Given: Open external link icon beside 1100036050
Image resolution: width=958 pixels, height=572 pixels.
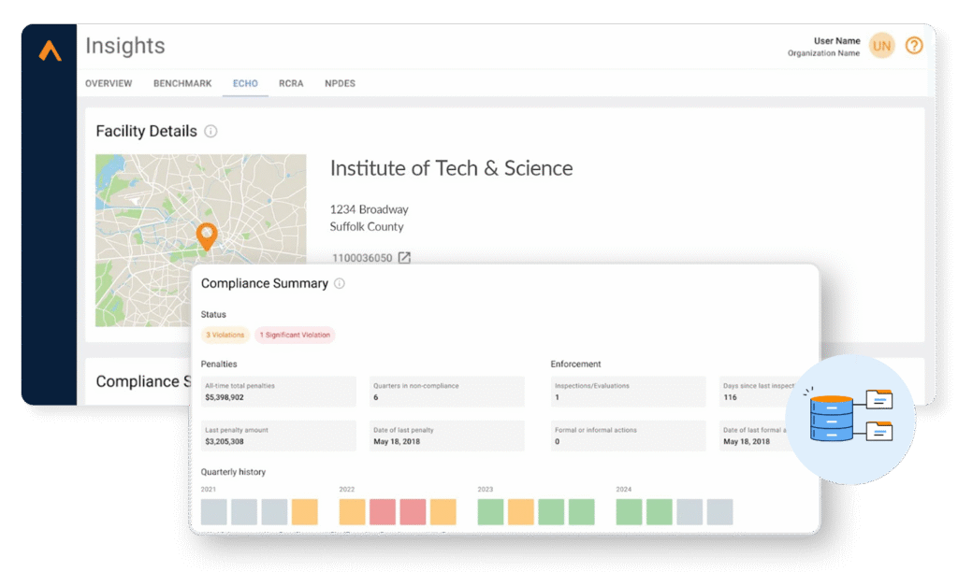Looking at the screenshot, I should pyautogui.click(x=404, y=258).
